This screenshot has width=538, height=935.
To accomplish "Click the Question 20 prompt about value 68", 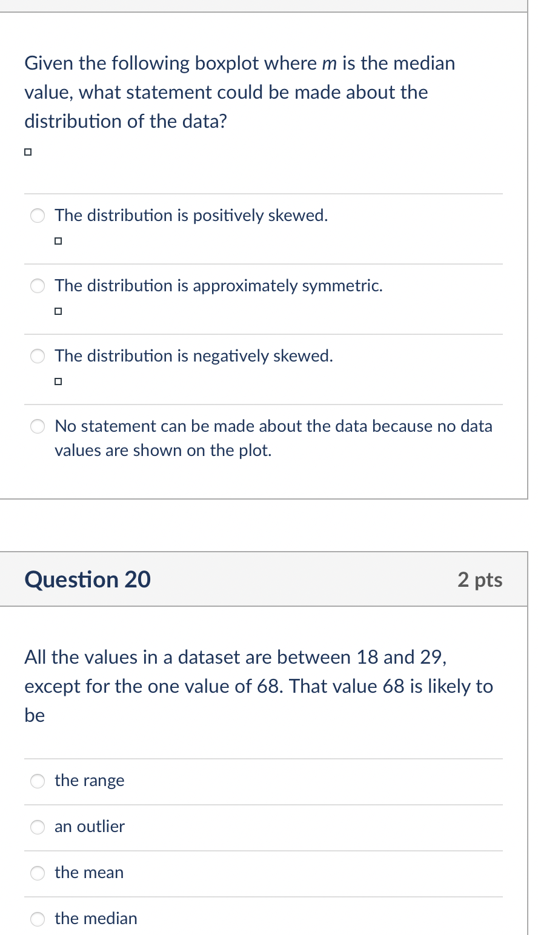I will pos(259,686).
